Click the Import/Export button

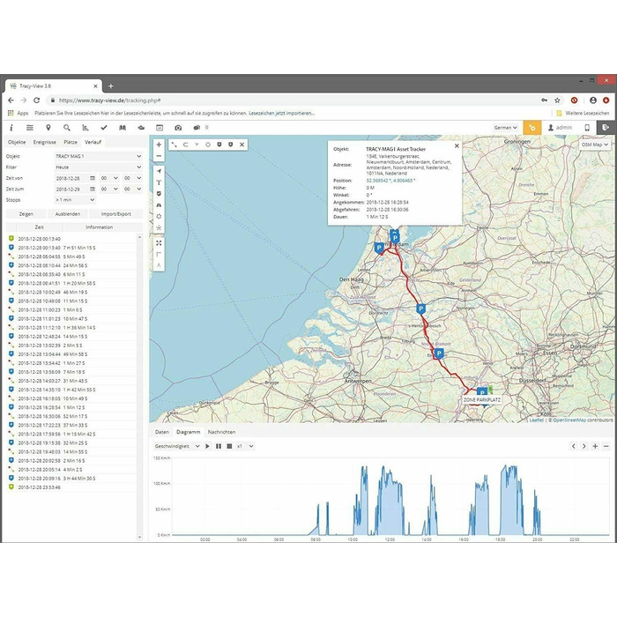point(116,214)
